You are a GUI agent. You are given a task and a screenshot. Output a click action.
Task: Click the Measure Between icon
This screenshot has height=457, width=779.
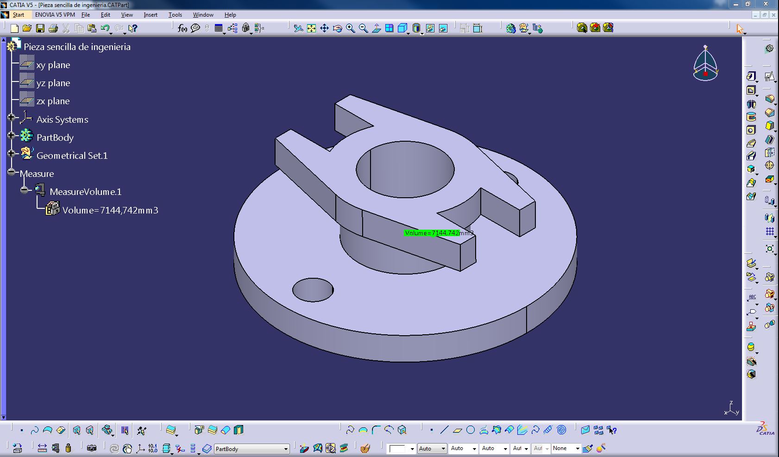[x=42, y=448]
